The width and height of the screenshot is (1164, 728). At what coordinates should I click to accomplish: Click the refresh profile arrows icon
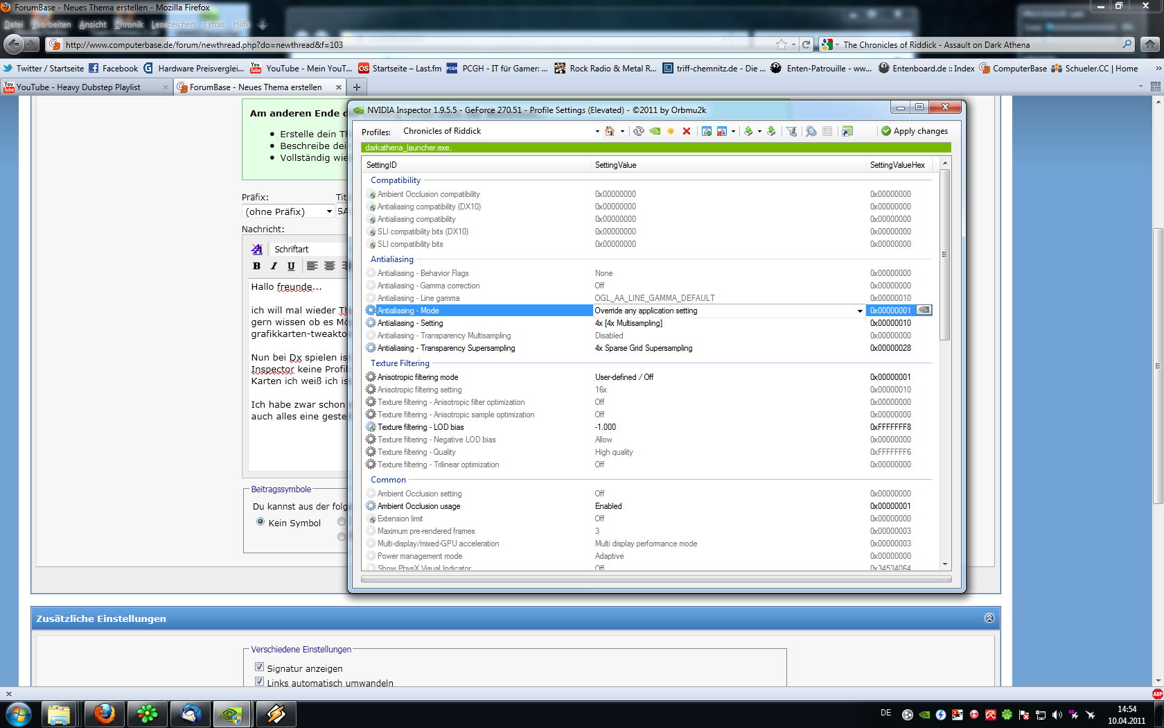[639, 131]
